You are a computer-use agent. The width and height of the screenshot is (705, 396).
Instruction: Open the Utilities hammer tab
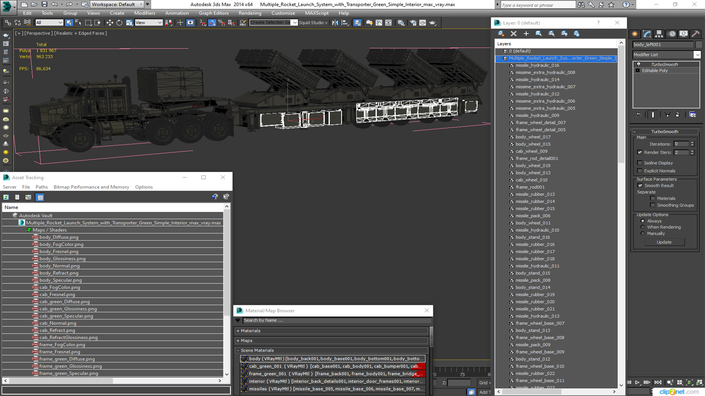(x=695, y=34)
